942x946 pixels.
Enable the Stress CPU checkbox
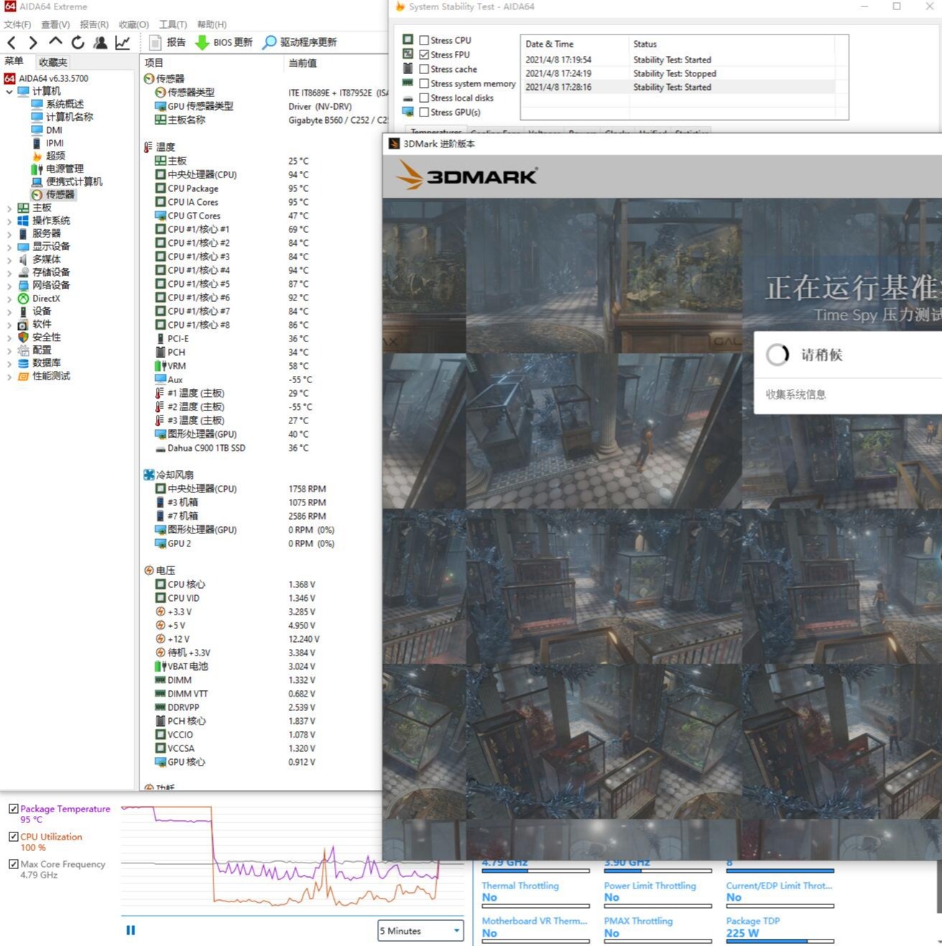(x=424, y=40)
